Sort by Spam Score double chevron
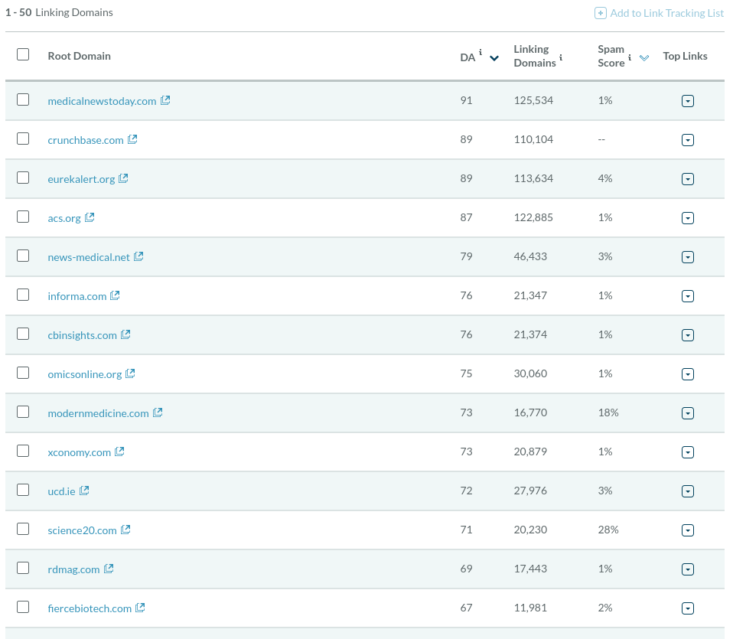 point(644,58)
